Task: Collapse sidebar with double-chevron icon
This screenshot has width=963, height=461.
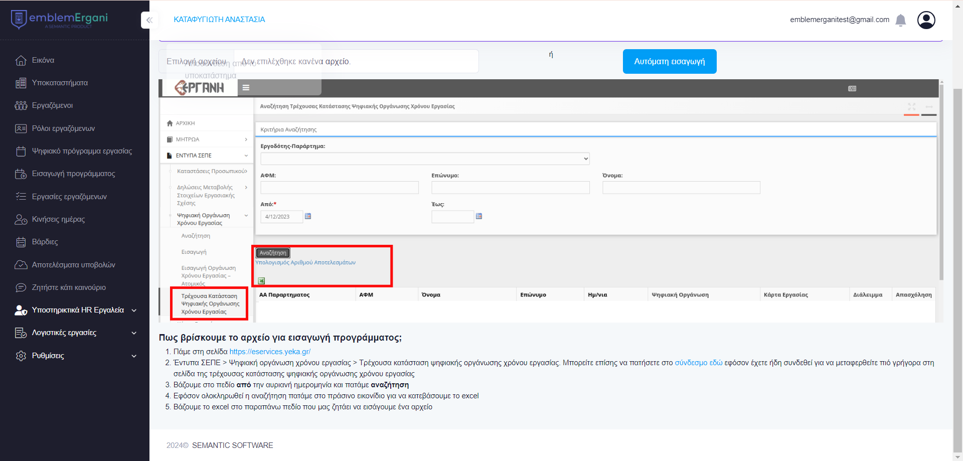Action: coord(149,20)
